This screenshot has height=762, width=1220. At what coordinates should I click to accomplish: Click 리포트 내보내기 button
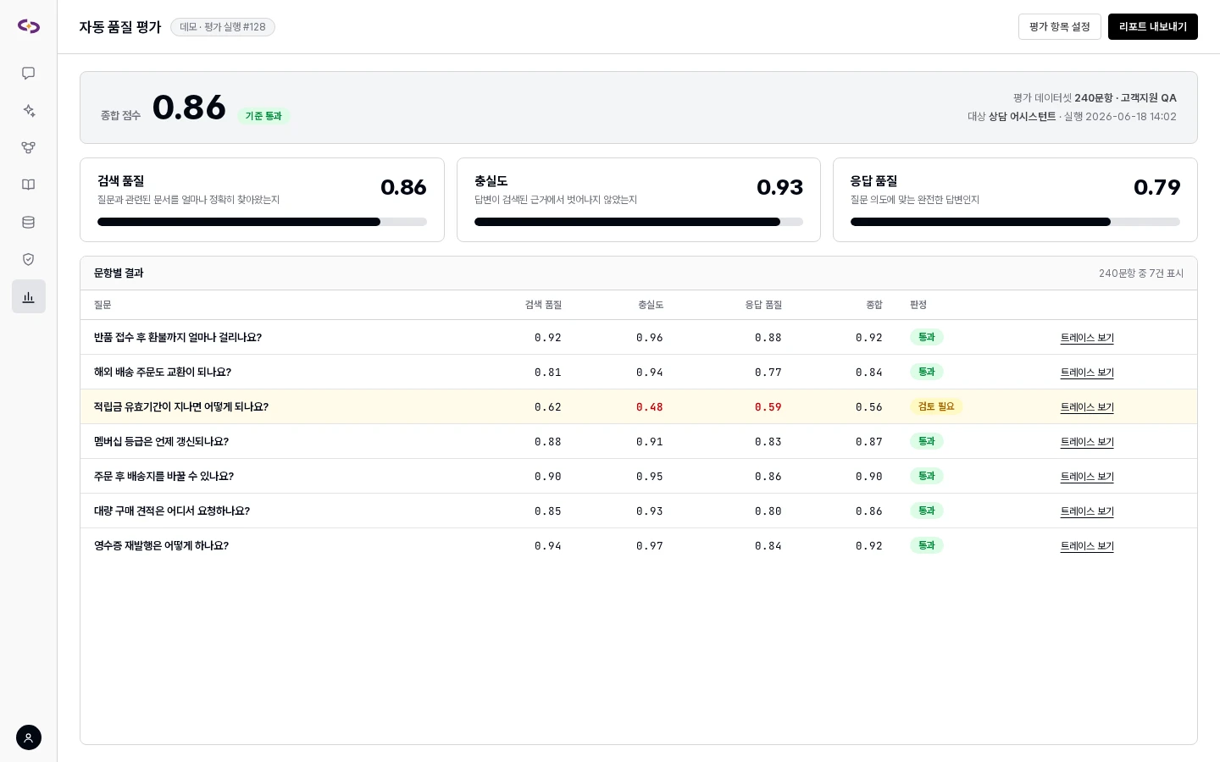click(1153, 27)
